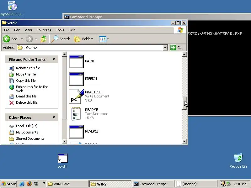
Task: Click task pane scroll-up arrow
Action: [x=65, y=54]
